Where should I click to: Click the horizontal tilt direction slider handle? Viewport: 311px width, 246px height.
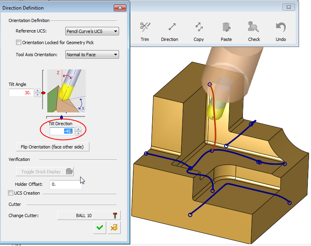tap(61, 117)
